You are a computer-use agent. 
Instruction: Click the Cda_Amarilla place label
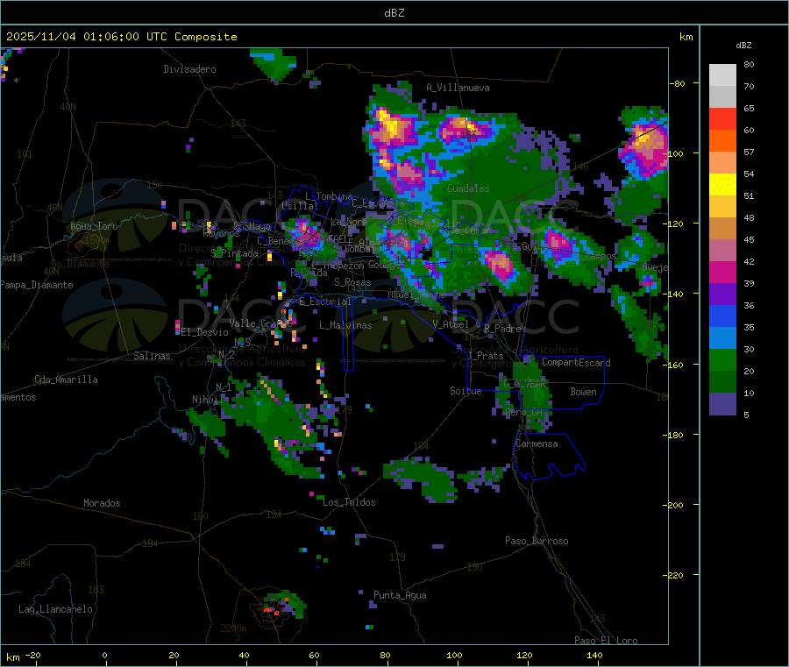tap(66, 380)
